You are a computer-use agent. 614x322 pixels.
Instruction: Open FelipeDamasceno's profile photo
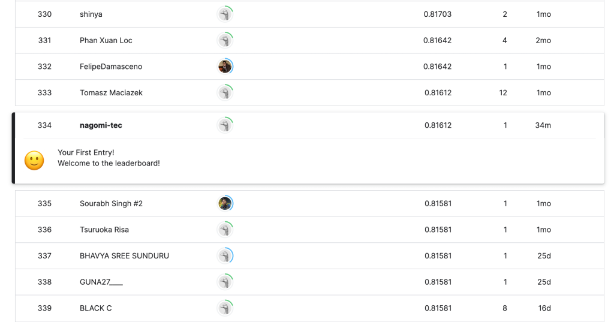[225, 67]
